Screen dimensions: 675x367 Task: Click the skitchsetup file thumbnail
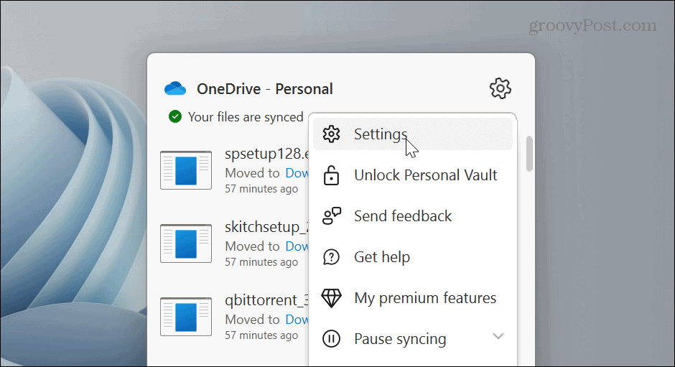click(x=186, y=243)
